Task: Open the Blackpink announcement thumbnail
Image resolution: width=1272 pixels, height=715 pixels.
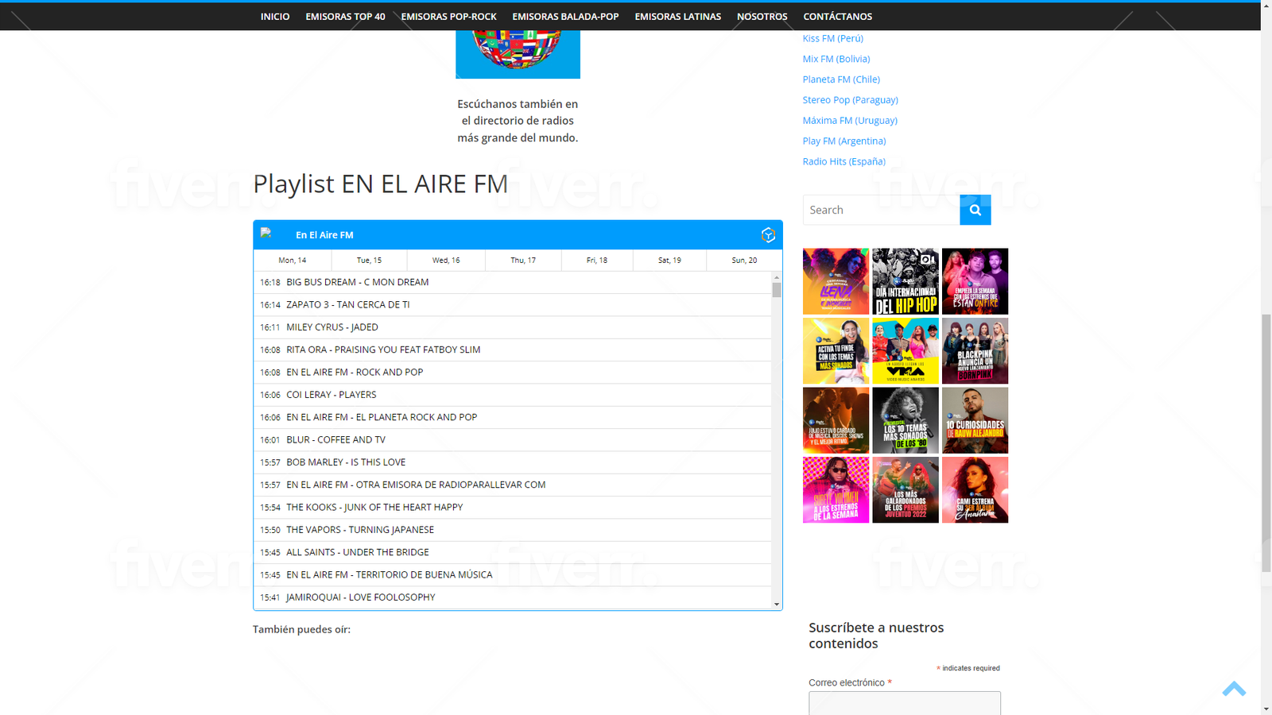Action: point(975,351)
